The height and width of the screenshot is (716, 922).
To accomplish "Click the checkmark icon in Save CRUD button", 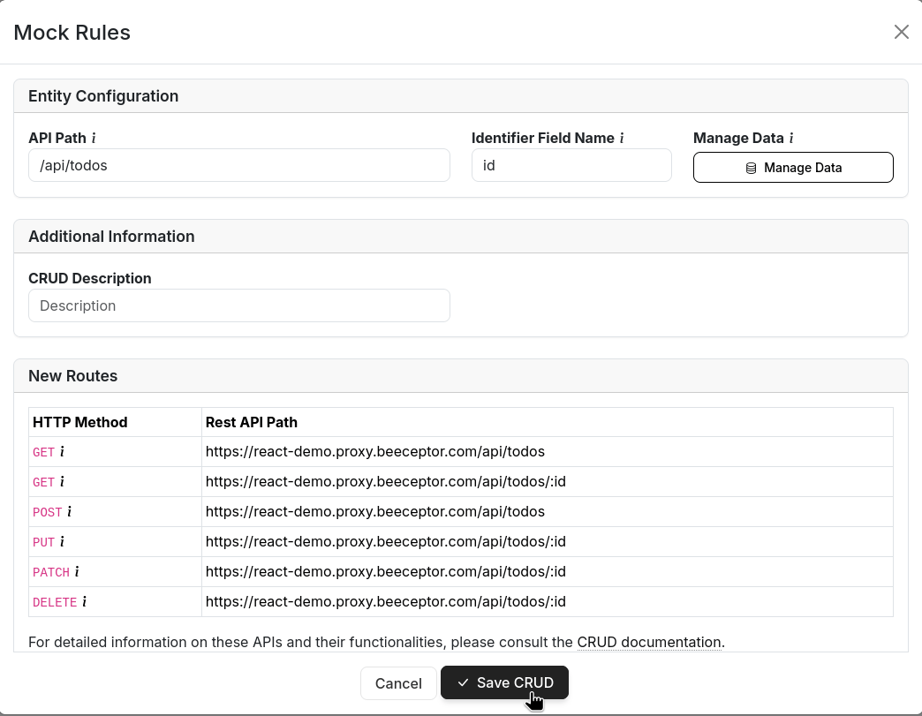I will [463, 682].
